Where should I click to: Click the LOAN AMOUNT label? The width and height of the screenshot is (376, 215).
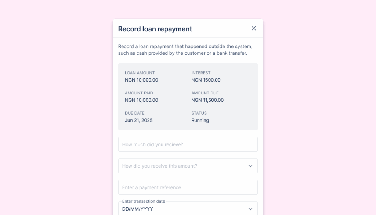click(140, 73)
